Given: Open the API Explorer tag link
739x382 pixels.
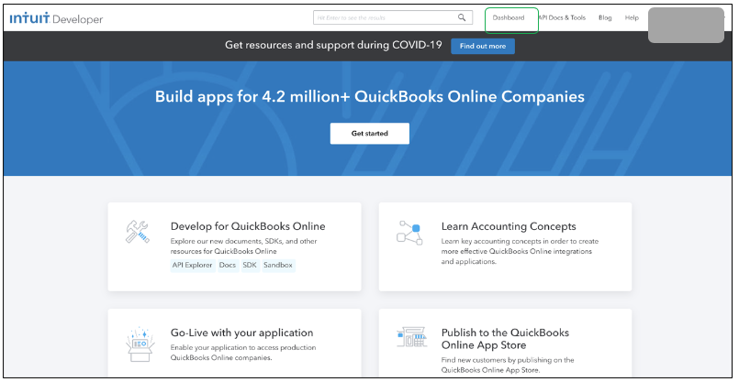Looking at the screenshot, I should [x=192, y=266].
